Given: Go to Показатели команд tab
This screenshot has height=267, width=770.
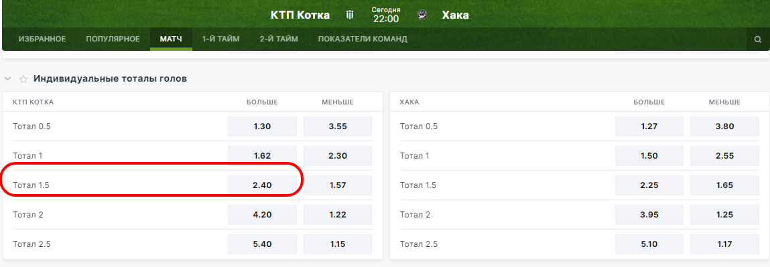Looking at the screenshot, I should click(x=363, y=39).
